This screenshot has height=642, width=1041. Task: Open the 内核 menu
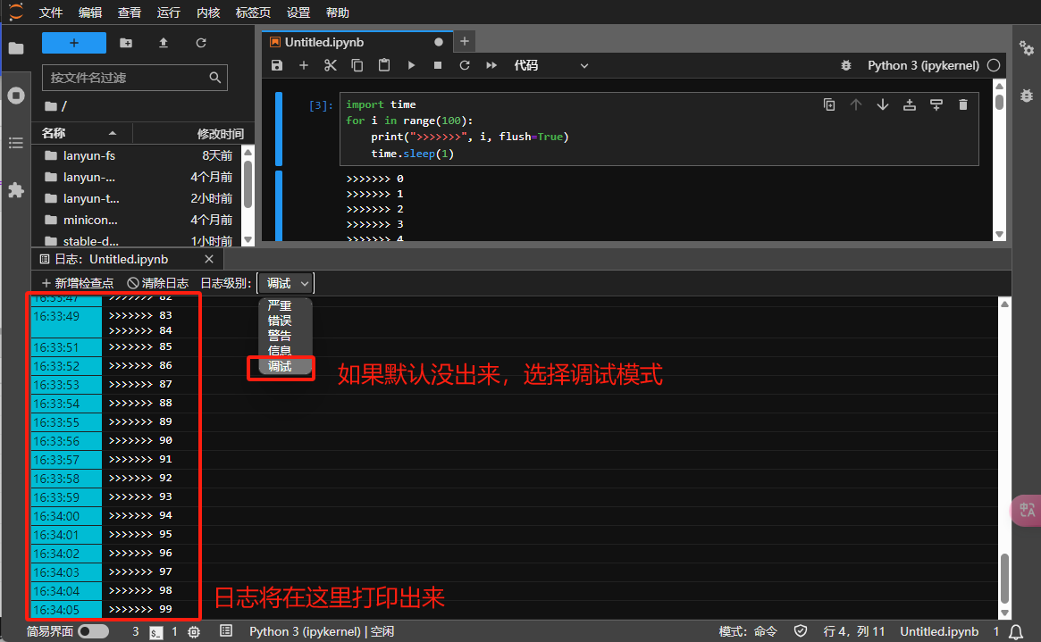coord(208,13)
